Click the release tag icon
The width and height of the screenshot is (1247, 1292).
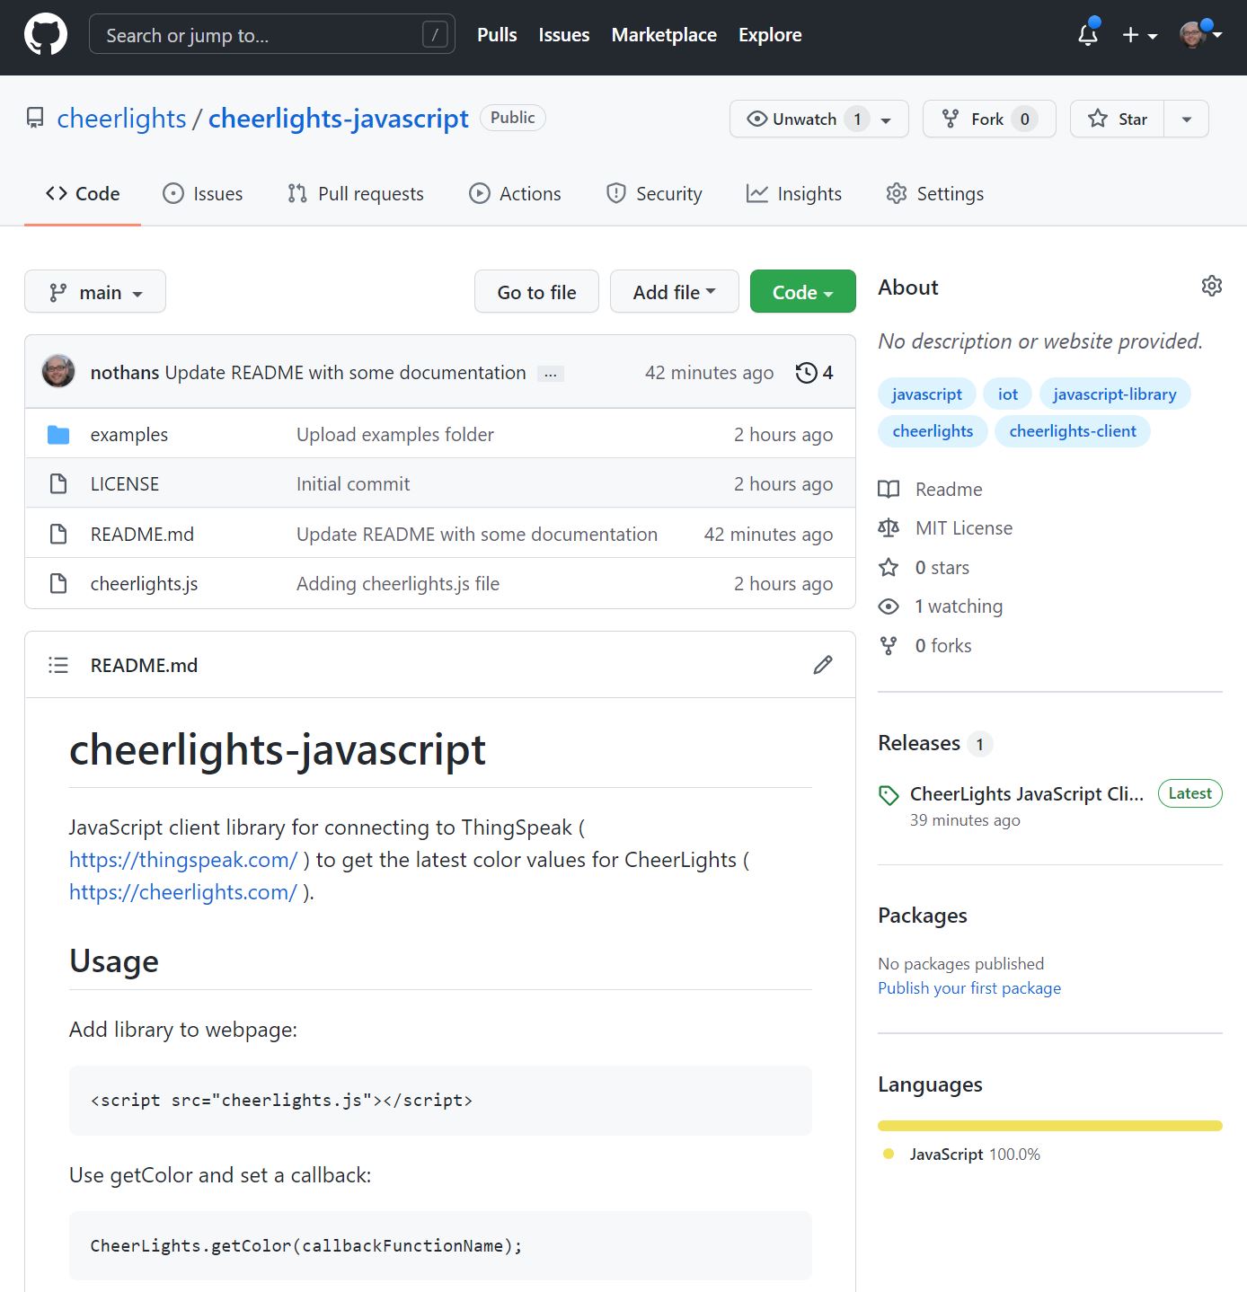889,795
